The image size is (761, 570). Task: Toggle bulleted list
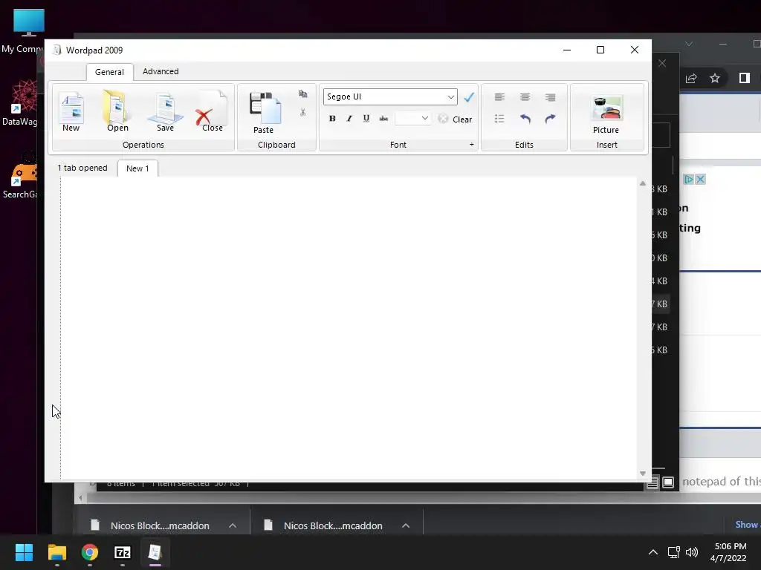click(x=499, y=119)
